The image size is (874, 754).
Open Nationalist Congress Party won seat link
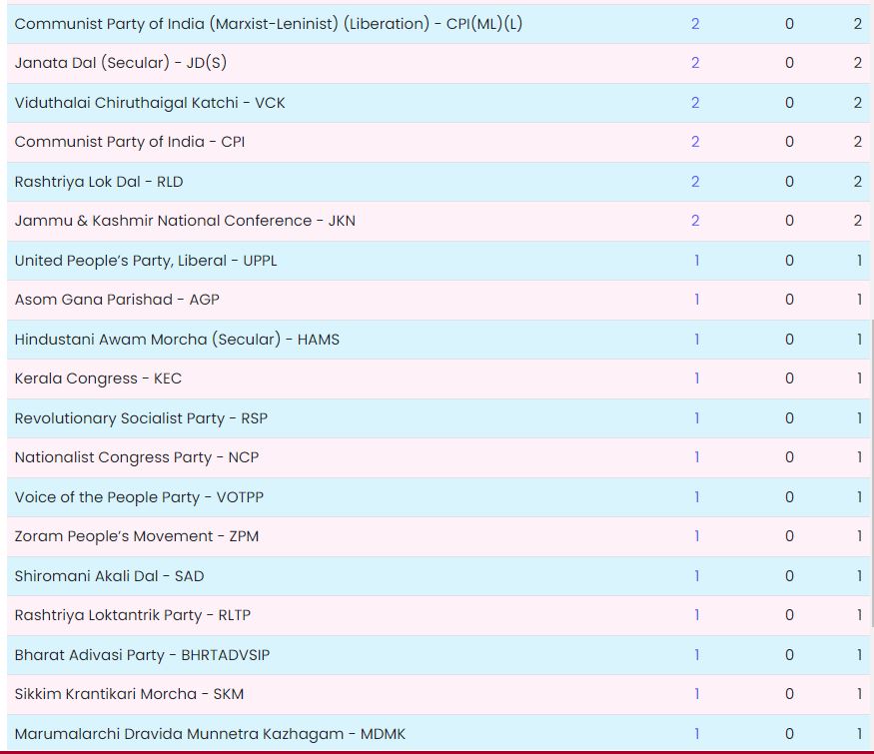(696, 457)
